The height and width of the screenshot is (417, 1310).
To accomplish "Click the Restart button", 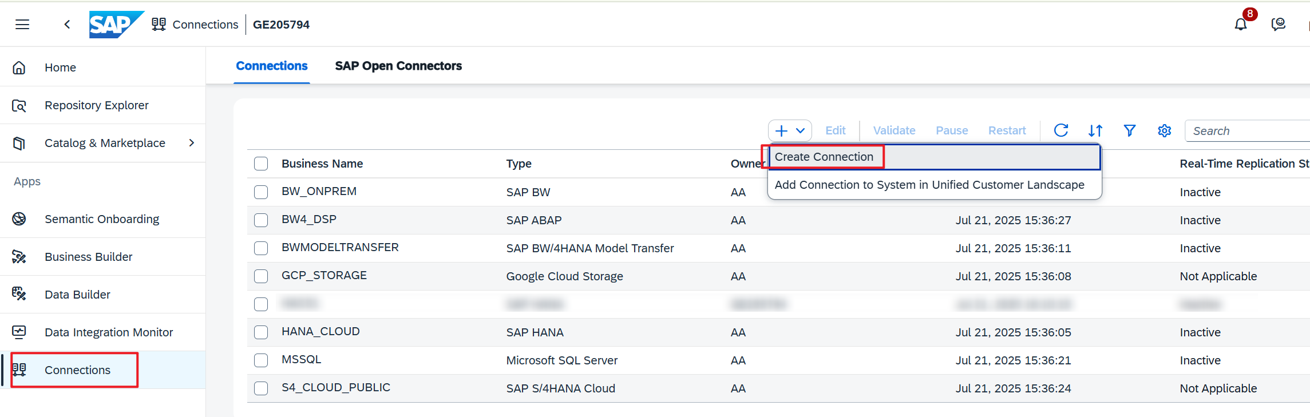I will [1007, 130].
